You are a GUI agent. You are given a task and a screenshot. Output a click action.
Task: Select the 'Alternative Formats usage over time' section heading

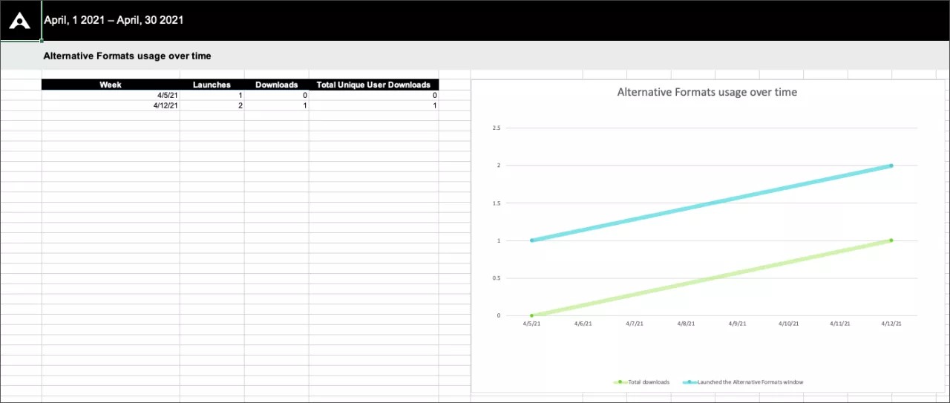[x=127, y=56]
